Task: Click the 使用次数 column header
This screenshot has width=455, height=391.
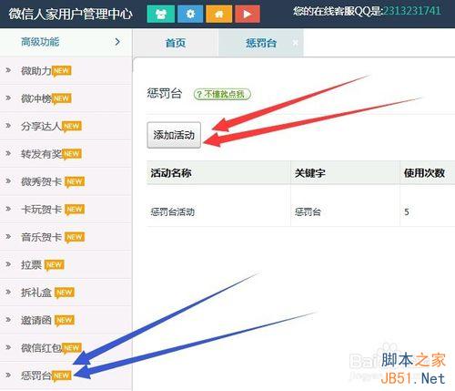Action: (424, 173)
